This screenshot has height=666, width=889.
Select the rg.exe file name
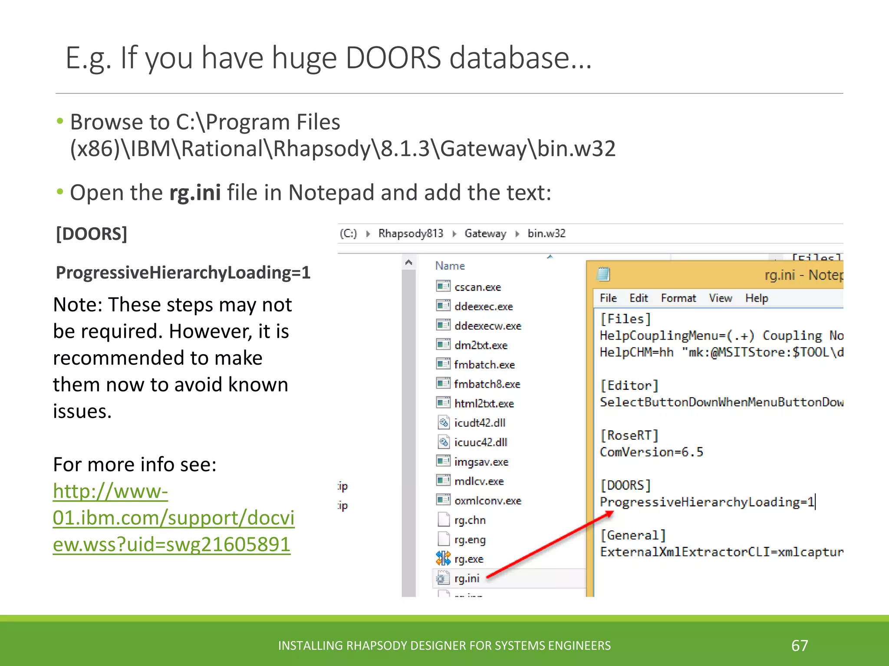coord(469,559)
